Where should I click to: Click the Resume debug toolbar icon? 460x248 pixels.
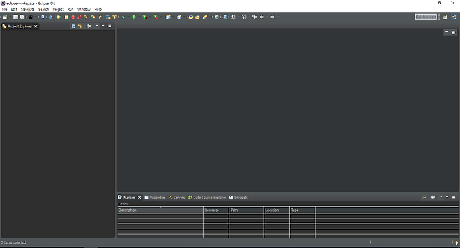click(x=59, y=17)
